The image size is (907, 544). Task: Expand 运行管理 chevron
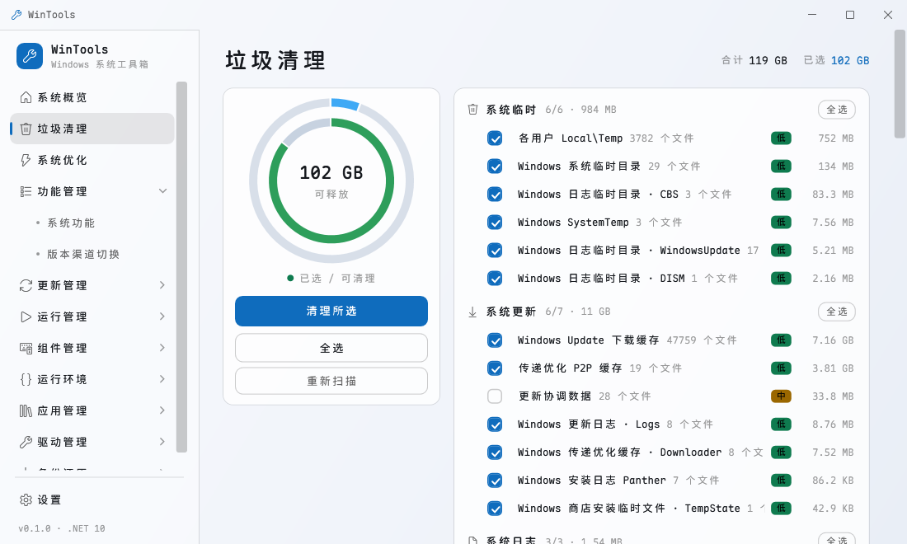[162, 317]
